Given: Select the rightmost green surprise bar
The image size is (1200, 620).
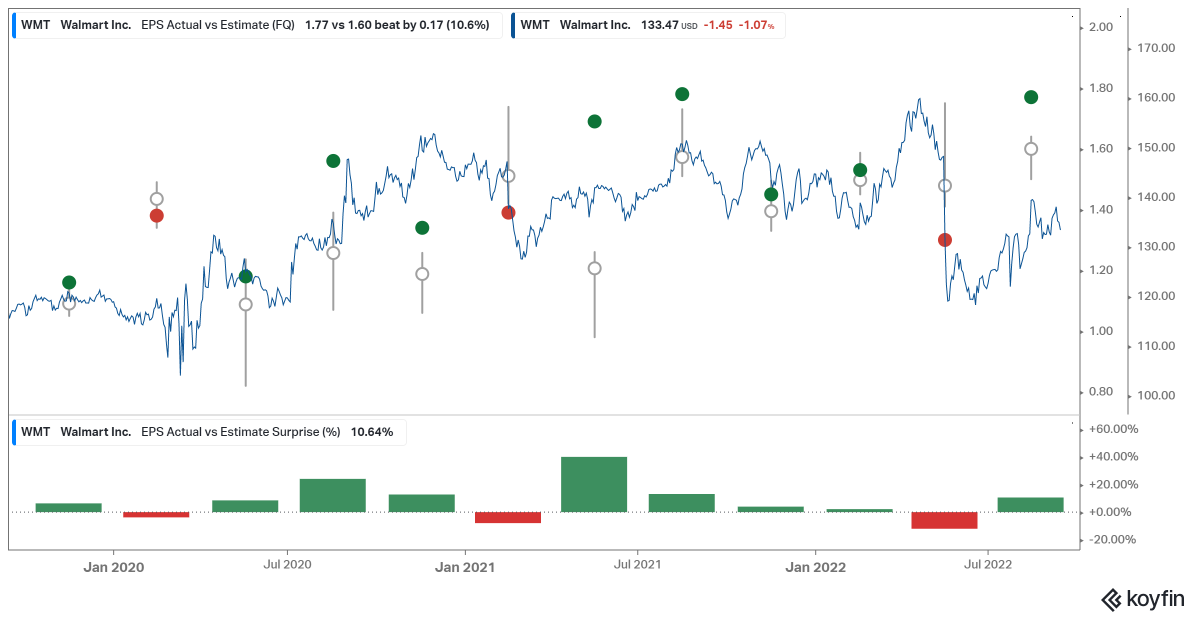Looking at the screenshot, I should point(1030,504).
